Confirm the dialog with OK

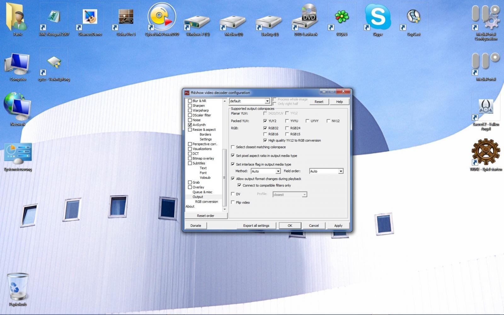290,226
